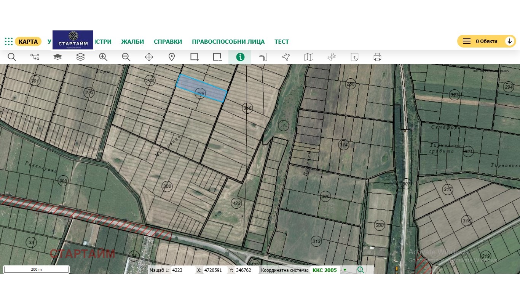Open the apps grid menu
Image resolution: width=520 pixels, height=292 pixels.
pos(9,41)
